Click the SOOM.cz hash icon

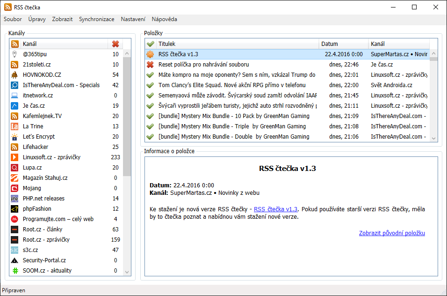(x=14, y=271)
